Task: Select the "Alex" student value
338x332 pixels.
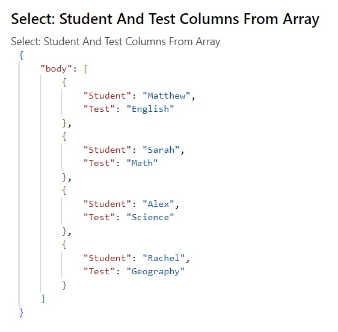Action: pos(158,204)
